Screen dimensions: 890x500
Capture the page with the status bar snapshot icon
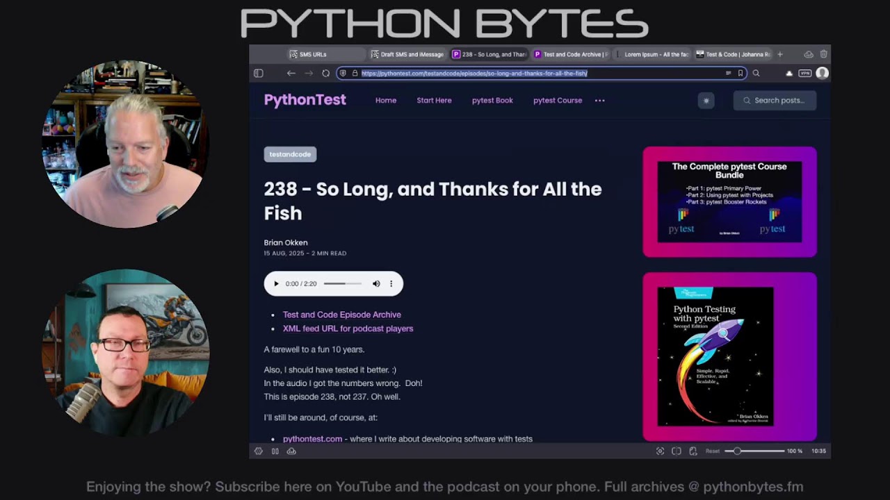[x=660, y=451]
